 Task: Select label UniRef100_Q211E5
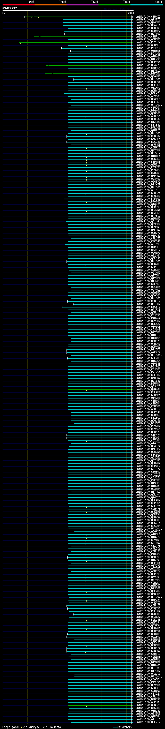[148, 287]
